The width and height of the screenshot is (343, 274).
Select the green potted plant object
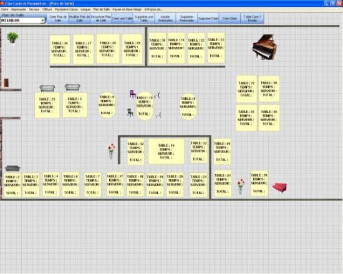(12, 38)
